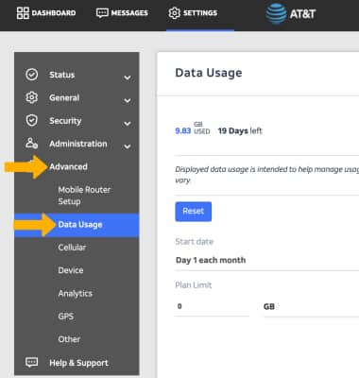Click the Plan Limit number field

pos(212,306)
